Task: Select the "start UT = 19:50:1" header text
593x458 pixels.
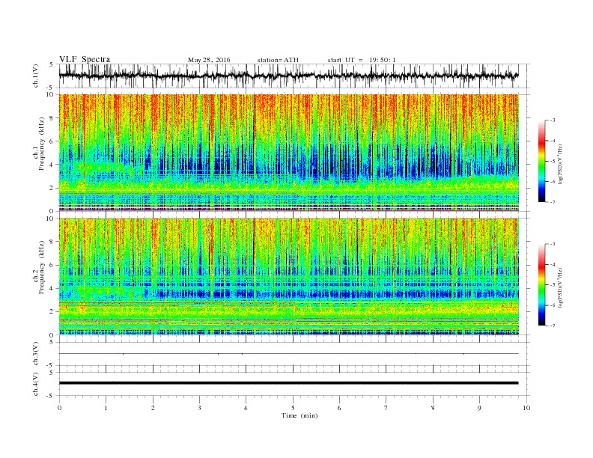Action: 362,60
